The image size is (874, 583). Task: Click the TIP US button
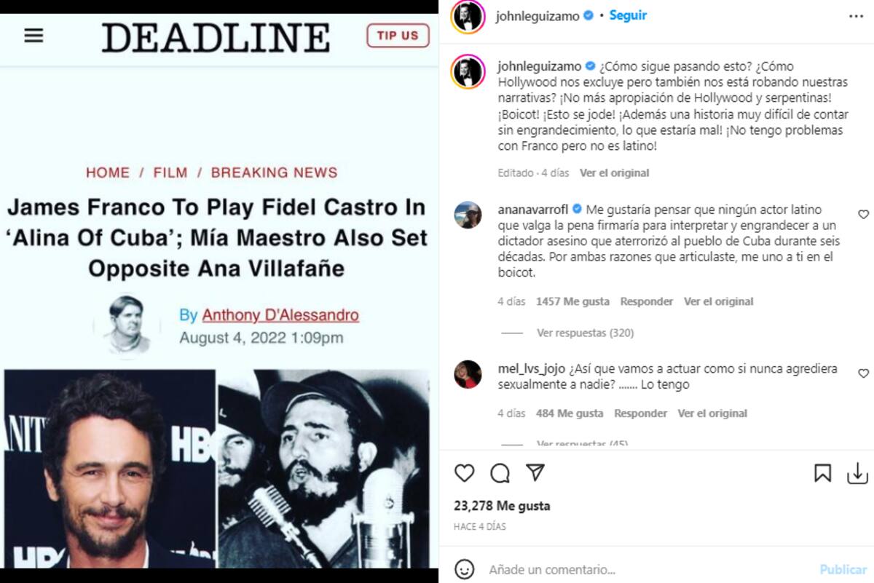pos(398,36)
